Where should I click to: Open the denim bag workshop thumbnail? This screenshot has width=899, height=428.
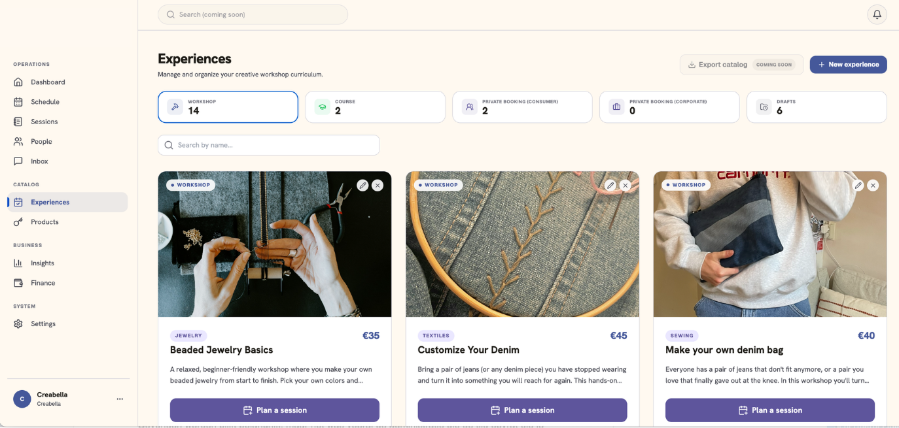[x=770, y=244]
